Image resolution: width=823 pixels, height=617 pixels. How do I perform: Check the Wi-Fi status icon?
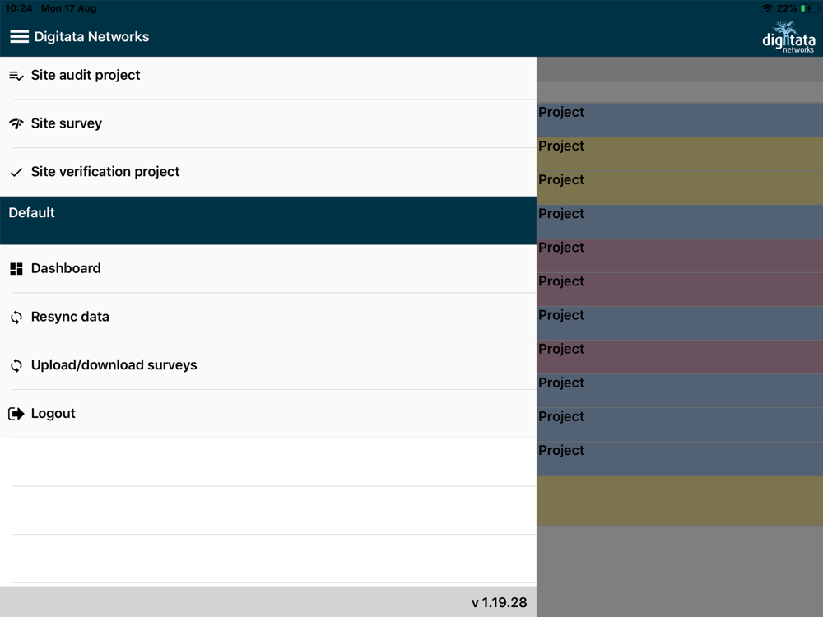tap(767, 8)
